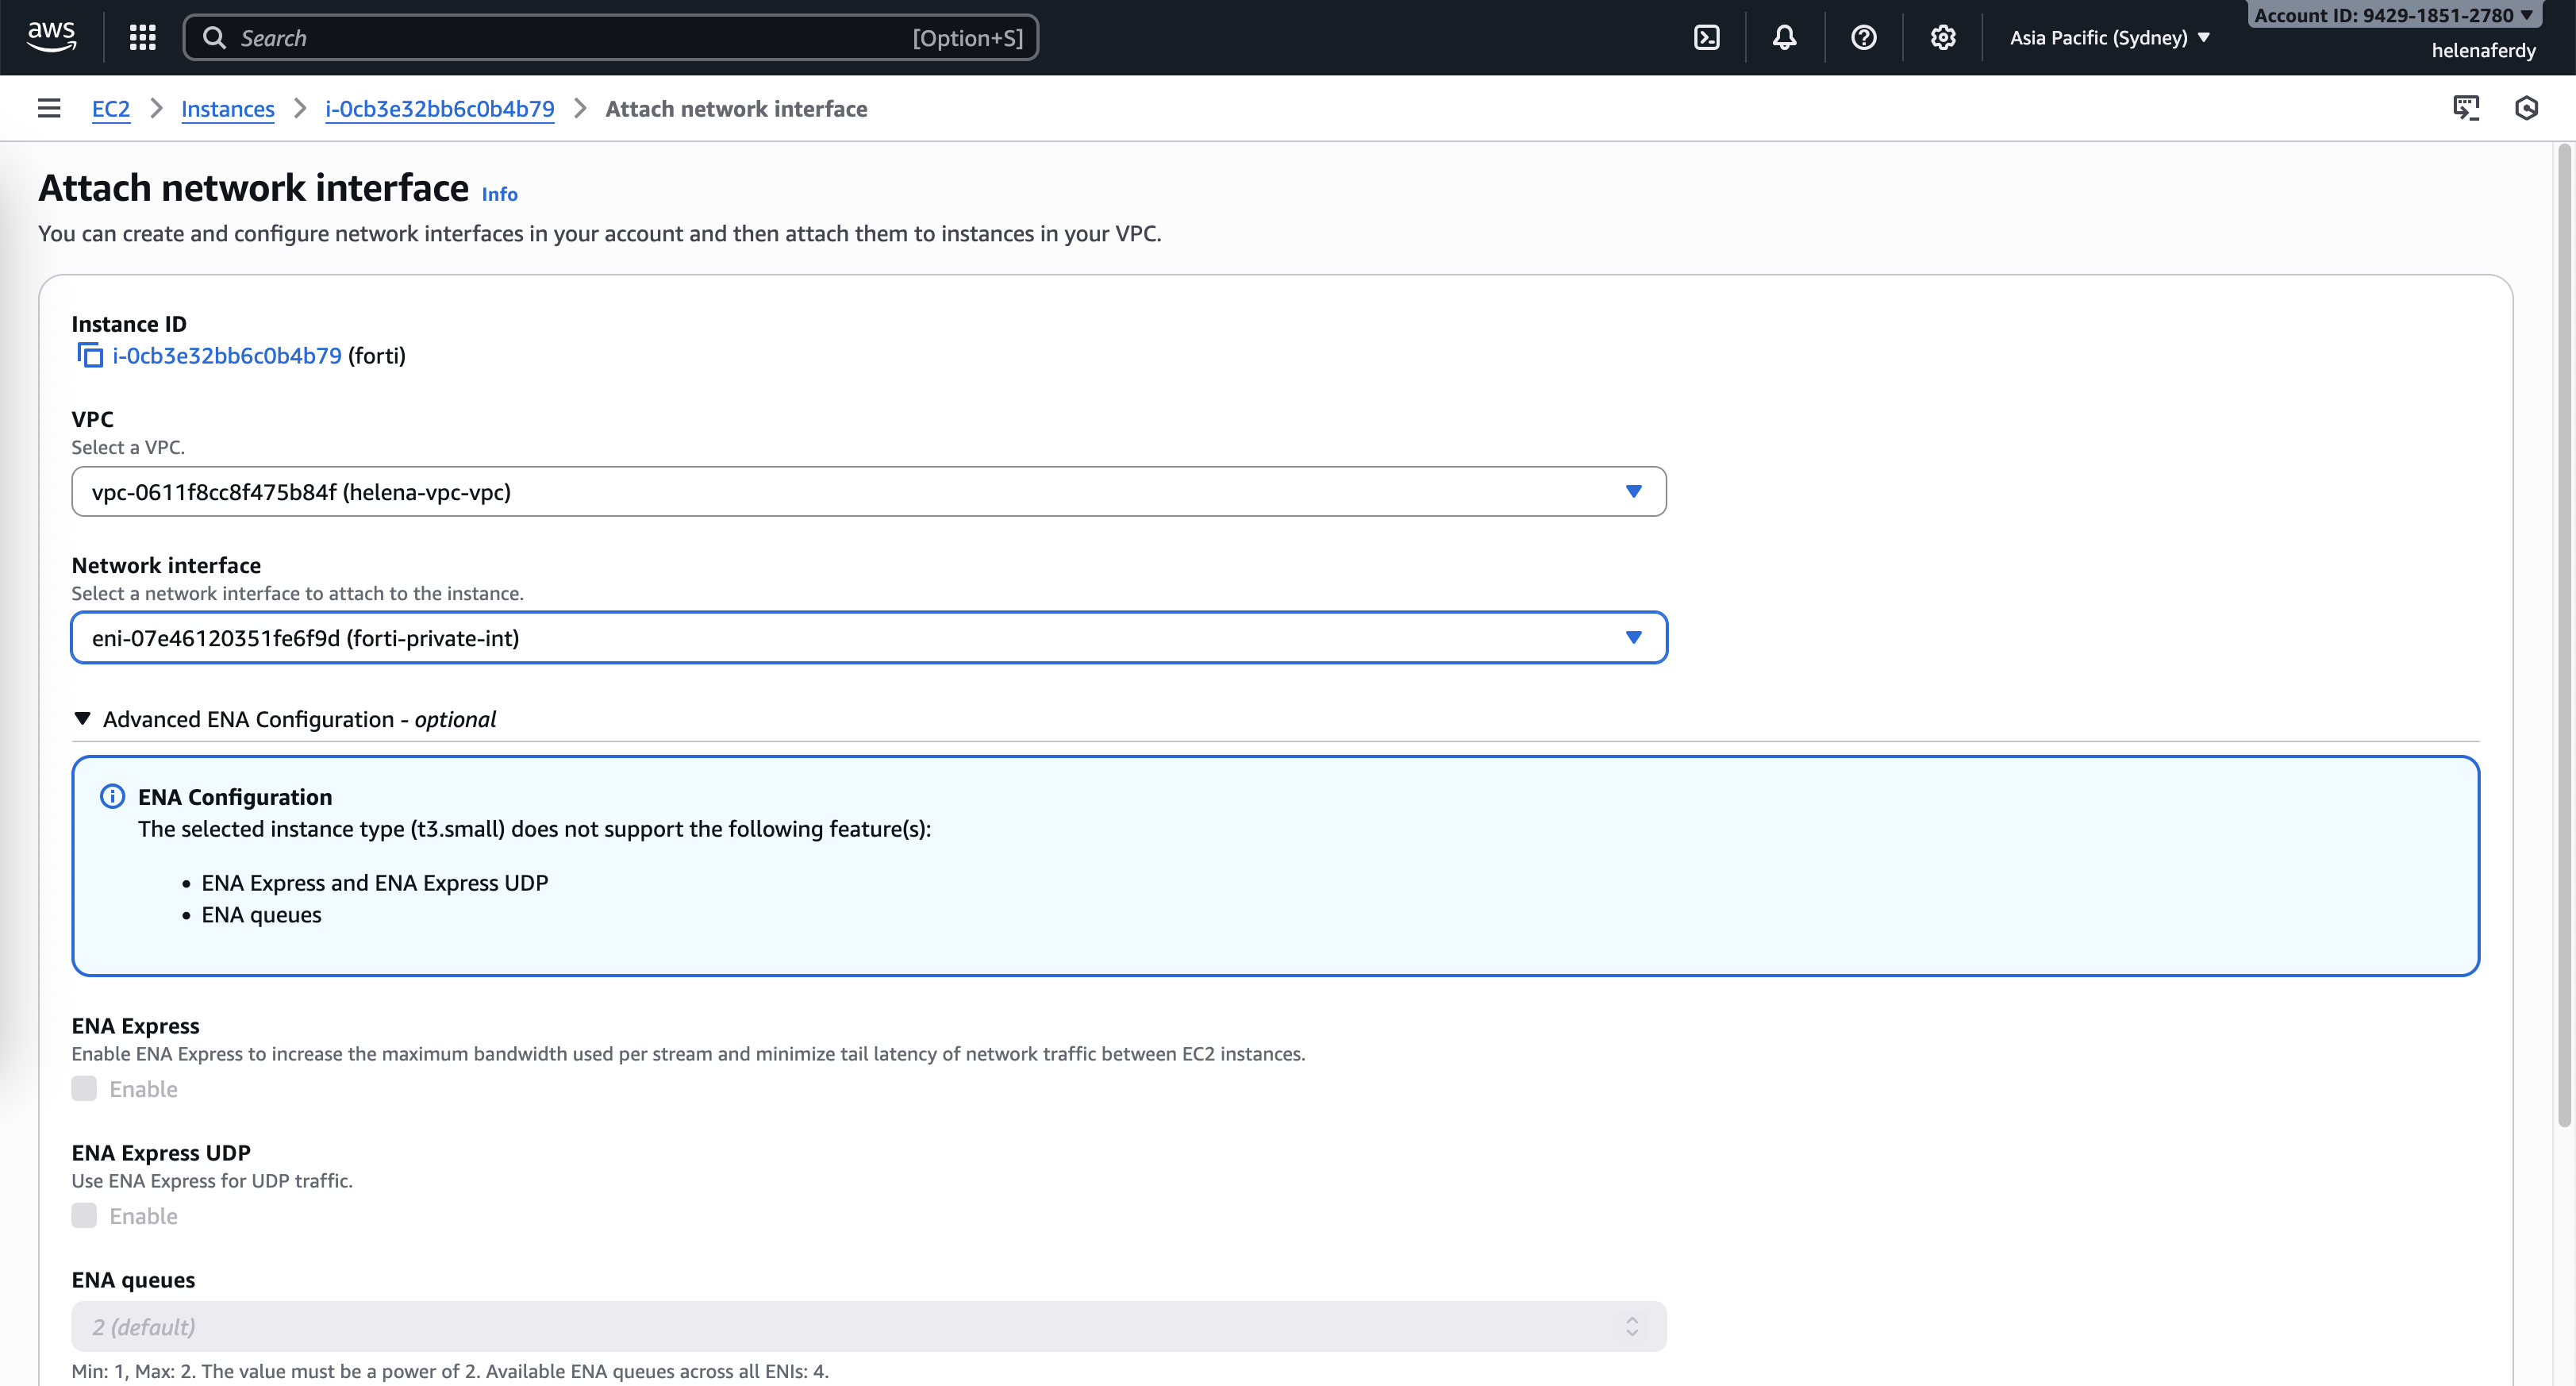Click the AWS logo home icon

point(51,37)
